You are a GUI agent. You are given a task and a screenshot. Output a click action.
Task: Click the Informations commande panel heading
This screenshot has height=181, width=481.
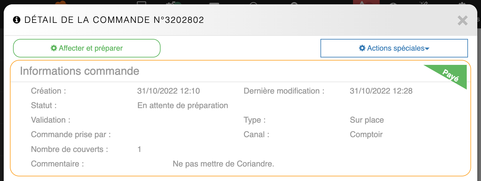[x=80, y=71]
